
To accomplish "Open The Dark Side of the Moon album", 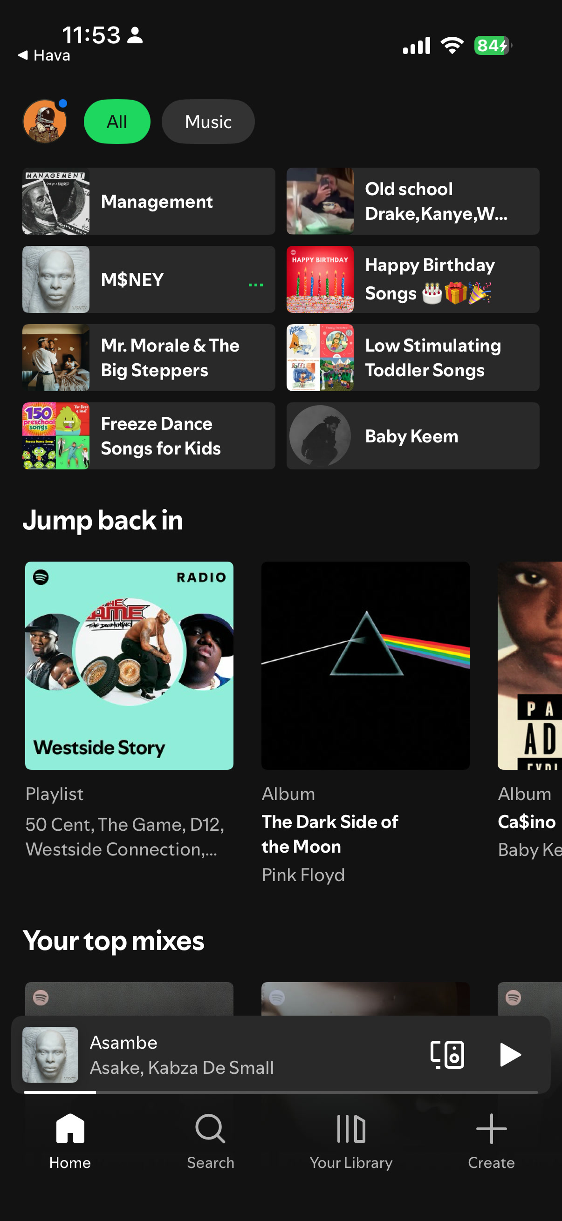I will tap(365, 665).
